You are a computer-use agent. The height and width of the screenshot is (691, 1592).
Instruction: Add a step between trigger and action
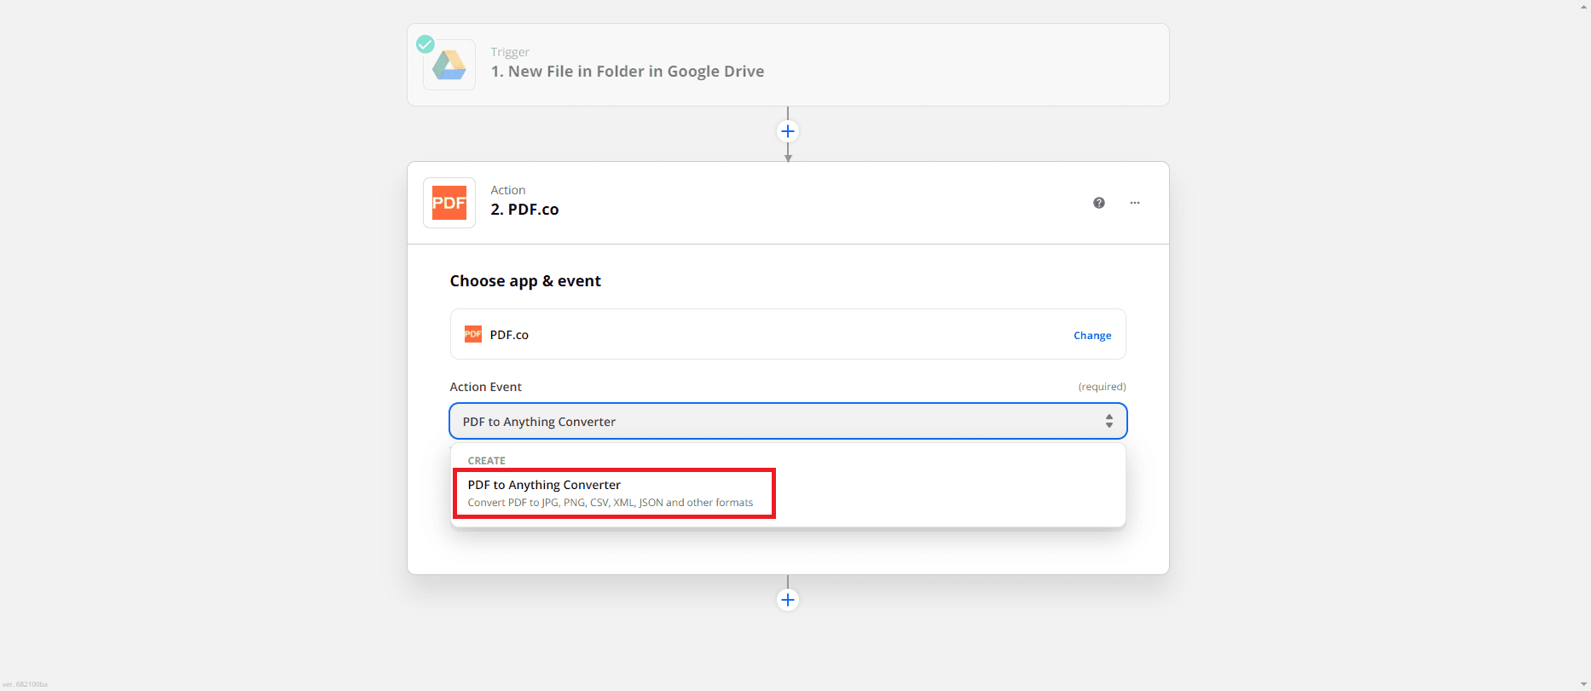click(788, 131)
